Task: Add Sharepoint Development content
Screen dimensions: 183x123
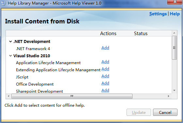Action: coord(105,90)
